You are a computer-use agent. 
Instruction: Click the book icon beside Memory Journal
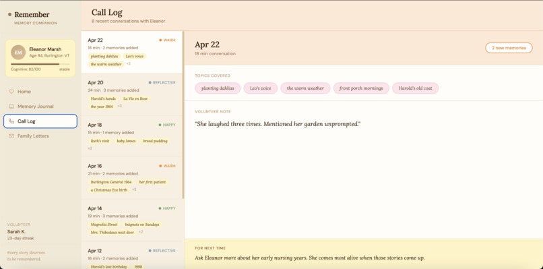pos(11,107)
